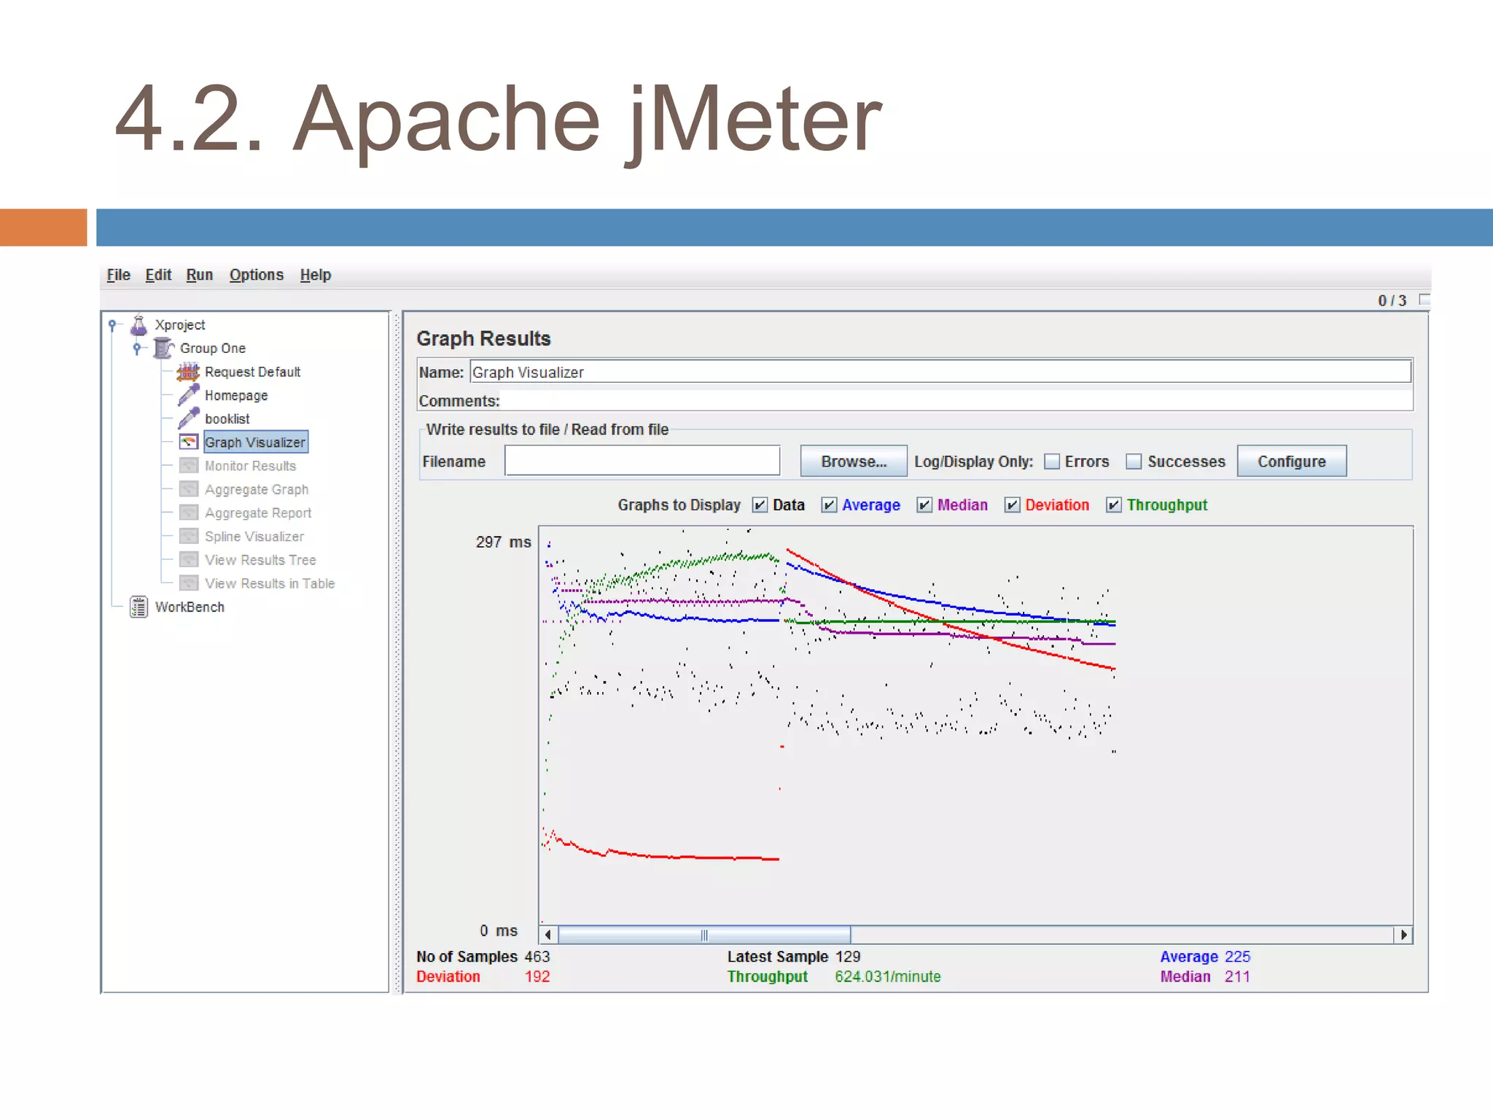This screenshot has height=1120, width=1493.
Task: Click the View Results Tree icon
Action: pos(188,559)
